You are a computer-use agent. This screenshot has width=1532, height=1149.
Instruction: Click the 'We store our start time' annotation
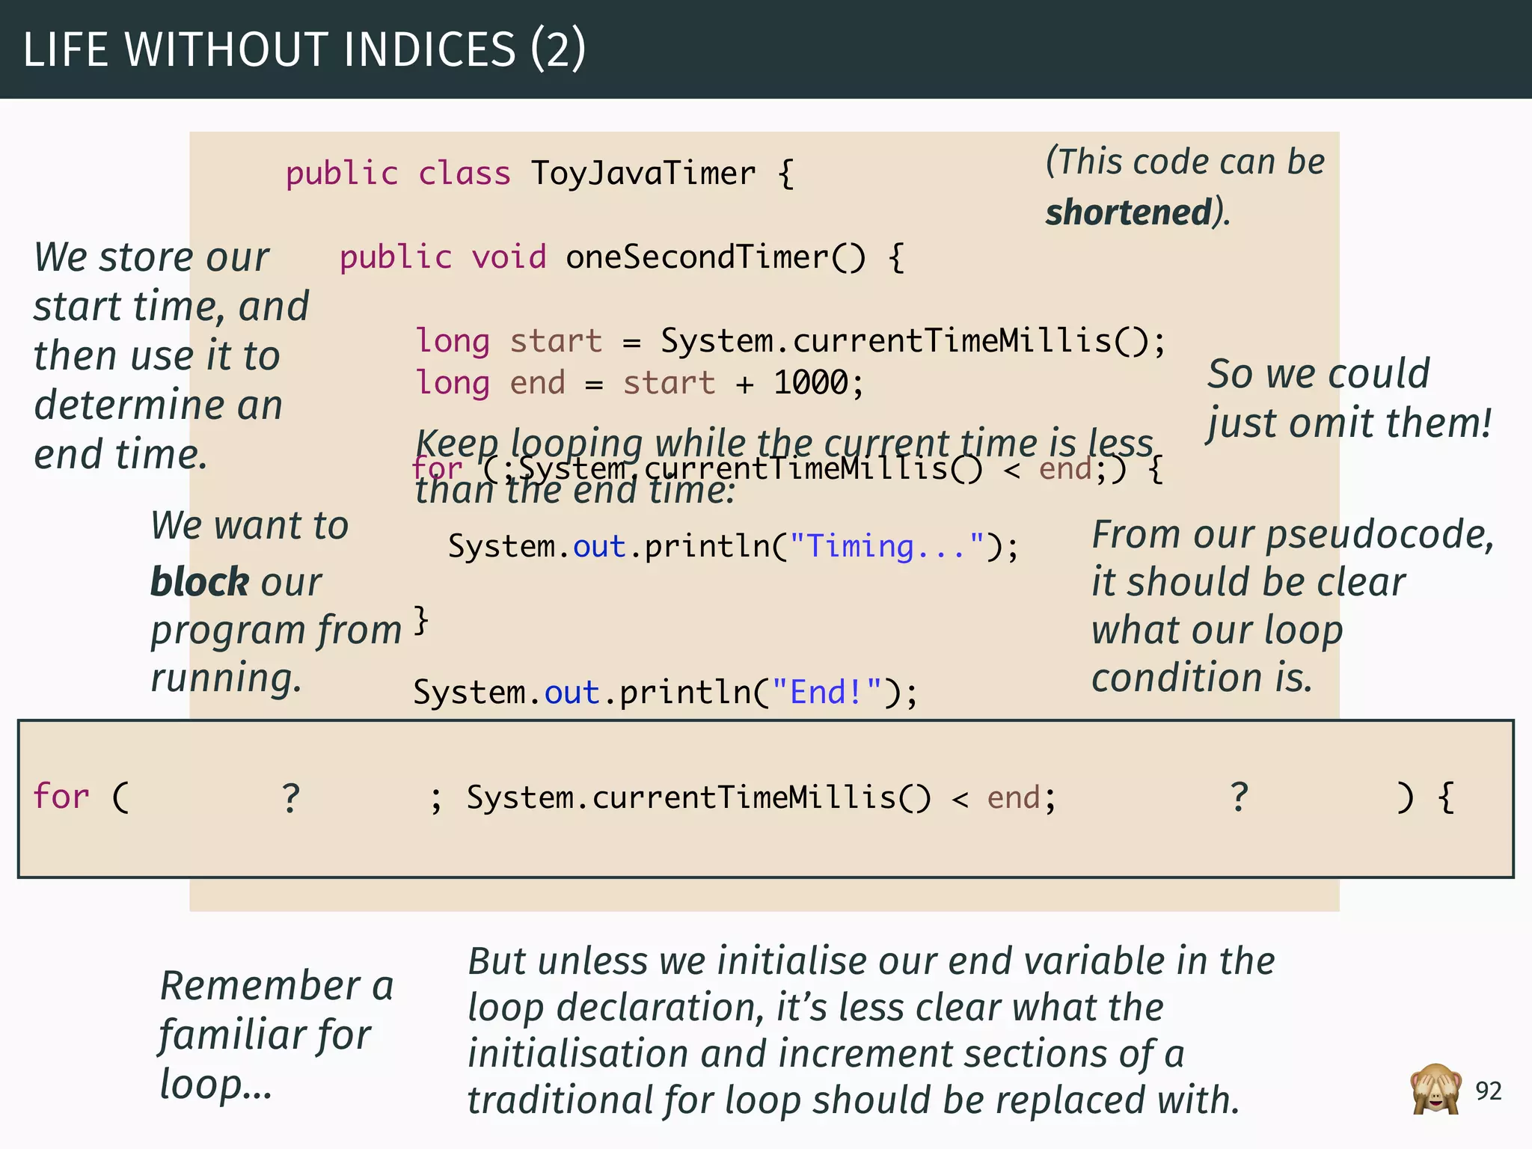tap(171, 355)
